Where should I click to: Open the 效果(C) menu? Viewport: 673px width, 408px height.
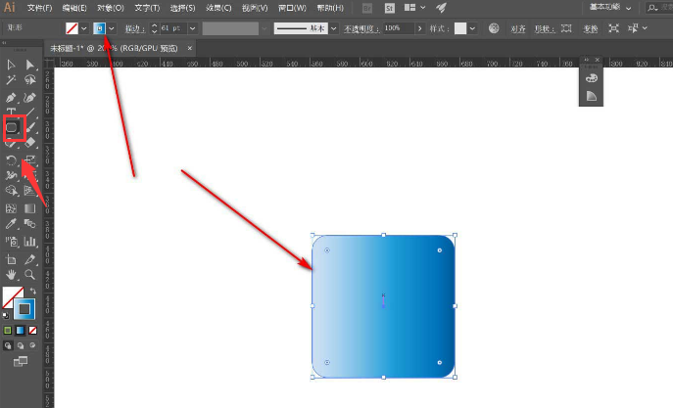point(218,8)
